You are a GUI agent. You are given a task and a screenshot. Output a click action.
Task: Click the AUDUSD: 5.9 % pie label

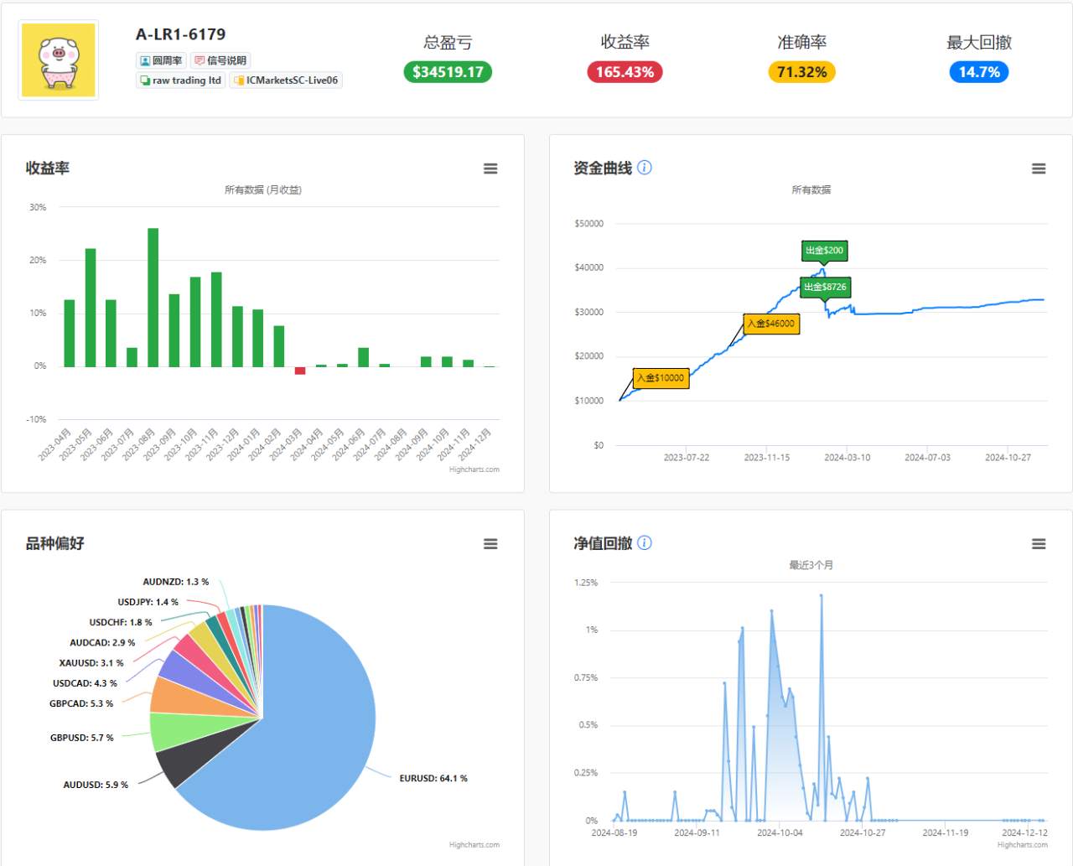pos(96,786)
